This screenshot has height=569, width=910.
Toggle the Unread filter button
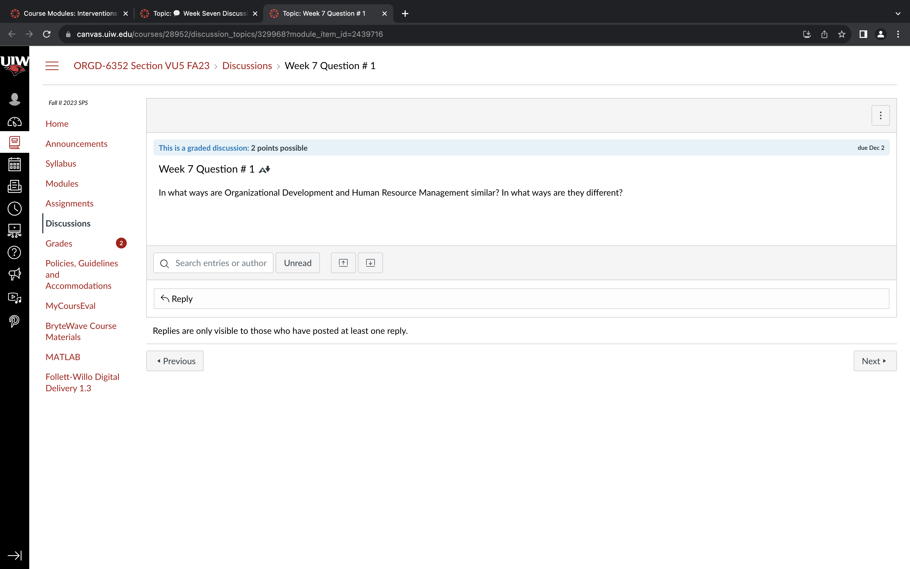click(297, 263)
